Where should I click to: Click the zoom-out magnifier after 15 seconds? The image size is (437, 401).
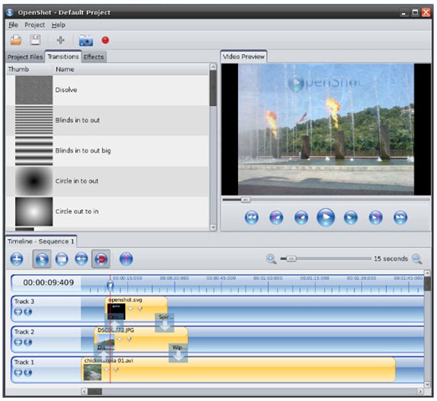[x=417, y=259]
